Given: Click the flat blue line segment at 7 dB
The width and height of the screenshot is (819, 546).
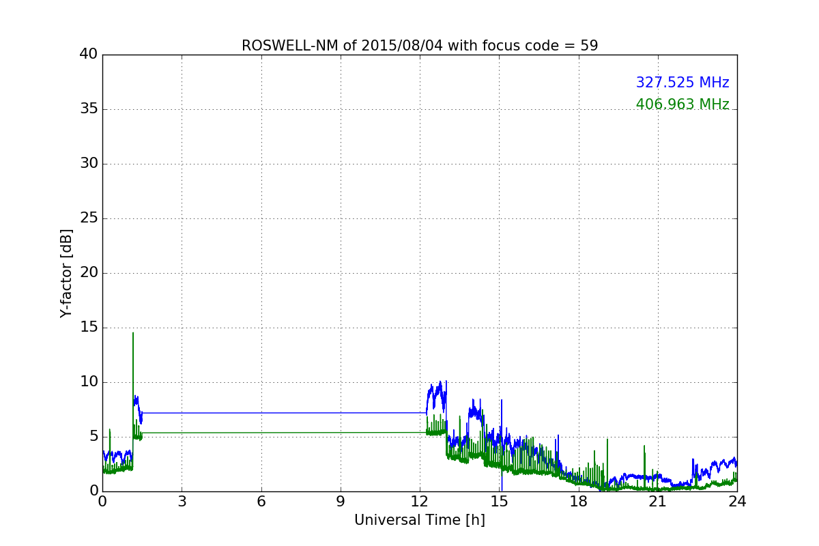Looking at the screenshot, I should (x=284, y=412).
